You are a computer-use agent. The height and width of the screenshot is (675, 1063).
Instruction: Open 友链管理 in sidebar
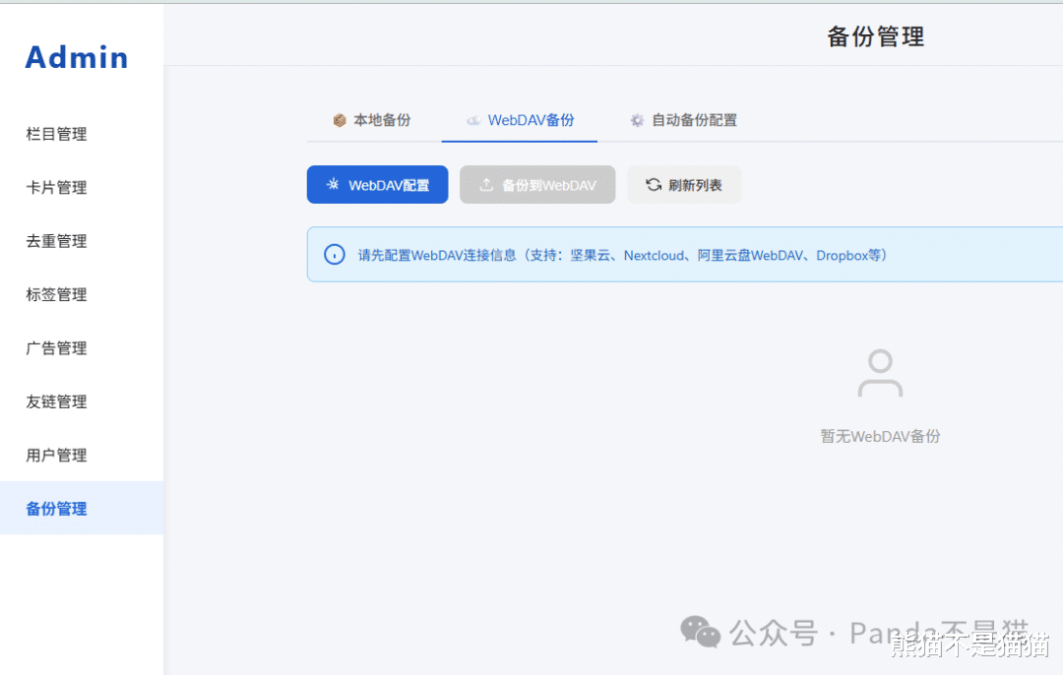coord(56,401)
